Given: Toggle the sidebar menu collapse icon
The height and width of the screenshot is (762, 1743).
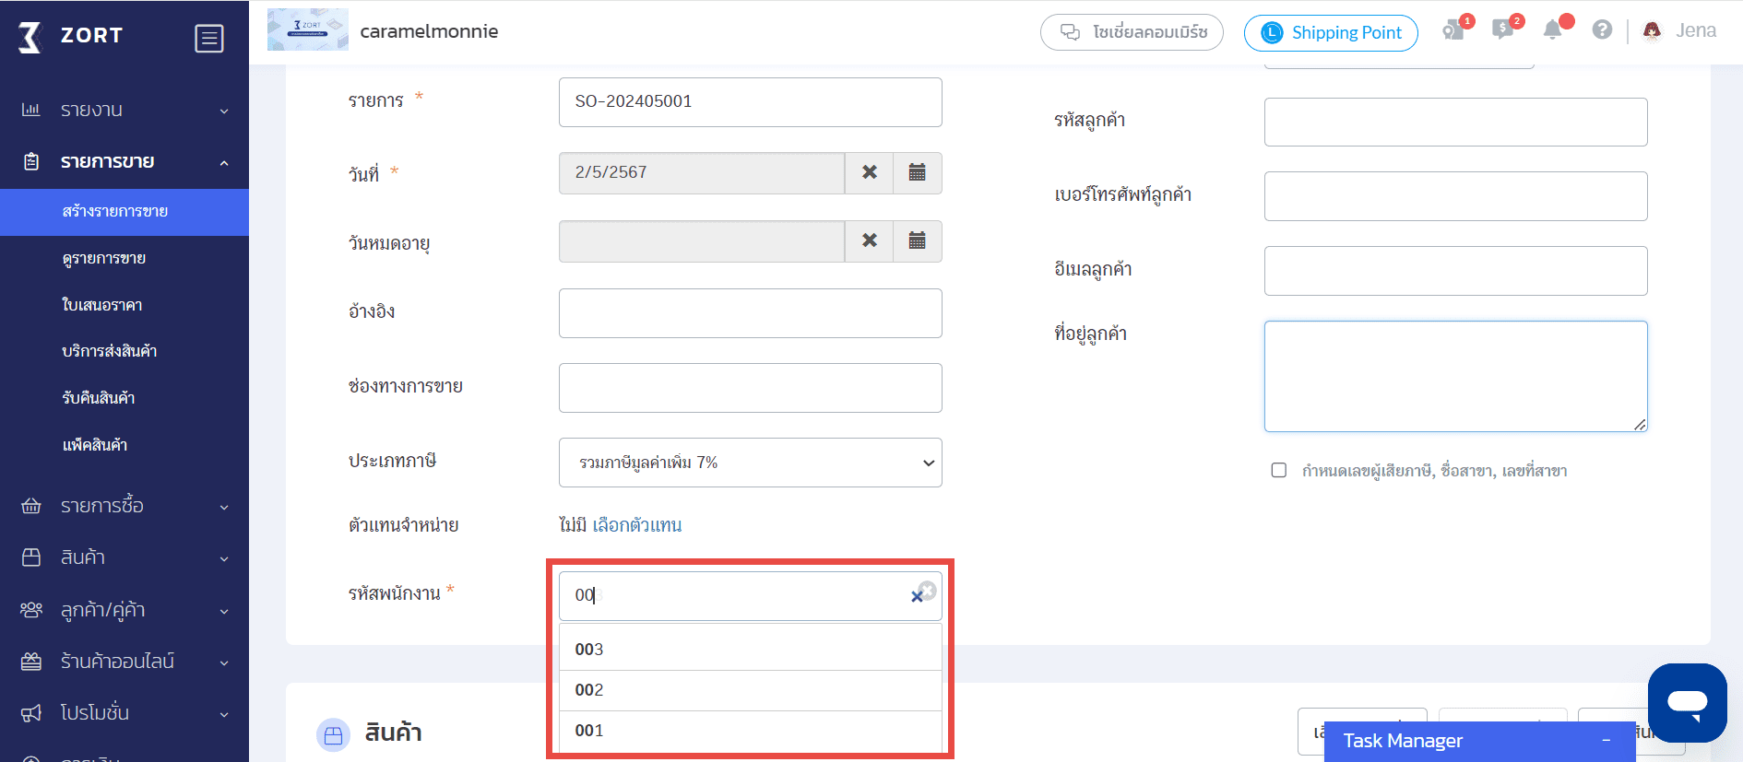Looking at the screenshot, I should (x=209, y=39).
